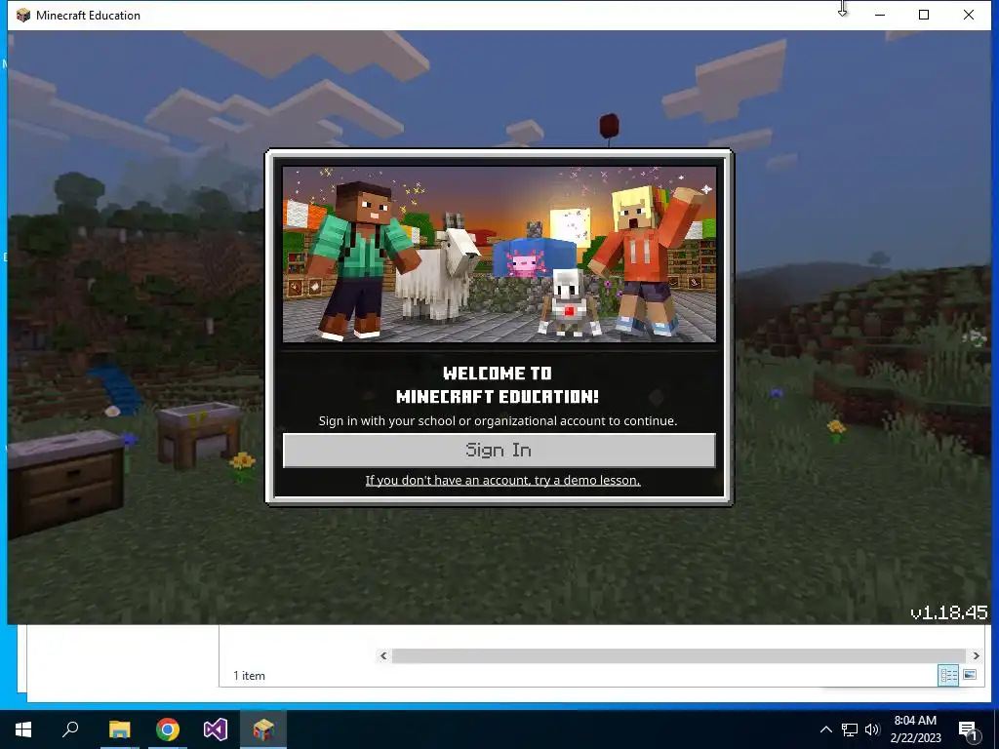This screenshot has width=999, height=749.
Task: Close the Minecraft Education window
Action: 969,15
